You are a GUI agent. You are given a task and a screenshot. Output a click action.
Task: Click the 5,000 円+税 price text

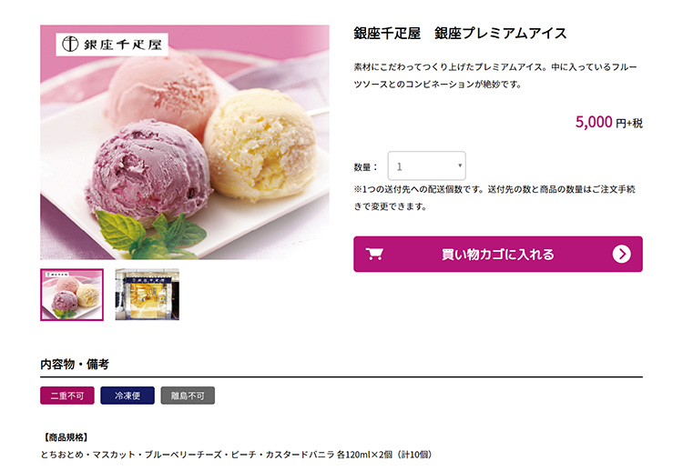click(608, 122)
